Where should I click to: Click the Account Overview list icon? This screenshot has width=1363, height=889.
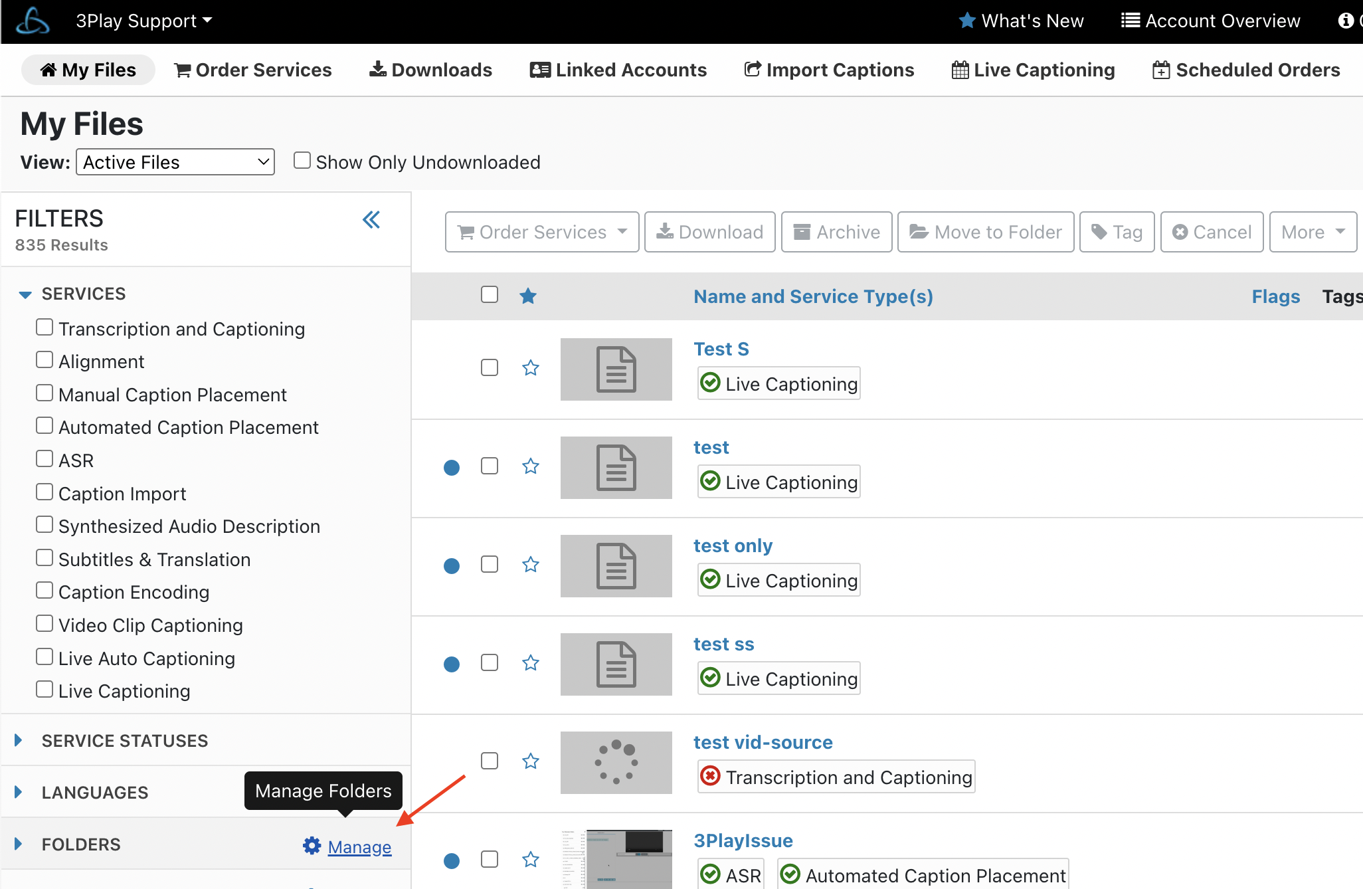tap(1131, 21)
